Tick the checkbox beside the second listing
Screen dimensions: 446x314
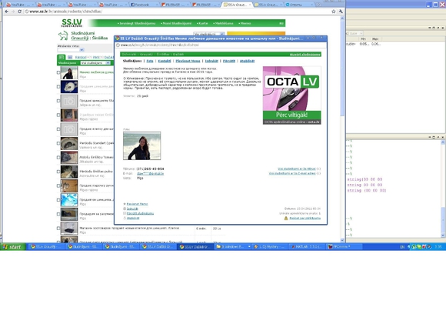pos(58,86)
